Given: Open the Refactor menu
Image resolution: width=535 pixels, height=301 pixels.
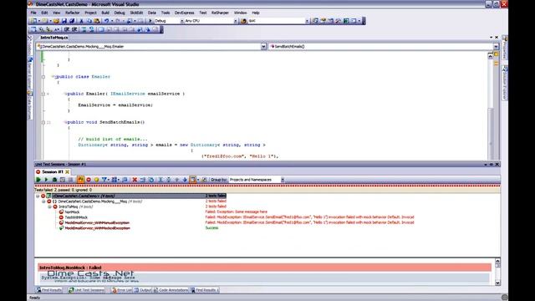Looking at the screenshot, I should coord(73,13).
